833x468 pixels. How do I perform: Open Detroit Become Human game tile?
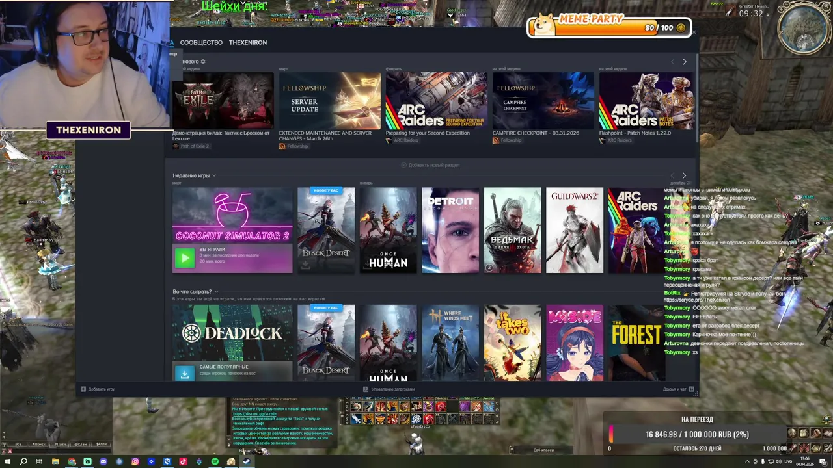click(450, 230)
